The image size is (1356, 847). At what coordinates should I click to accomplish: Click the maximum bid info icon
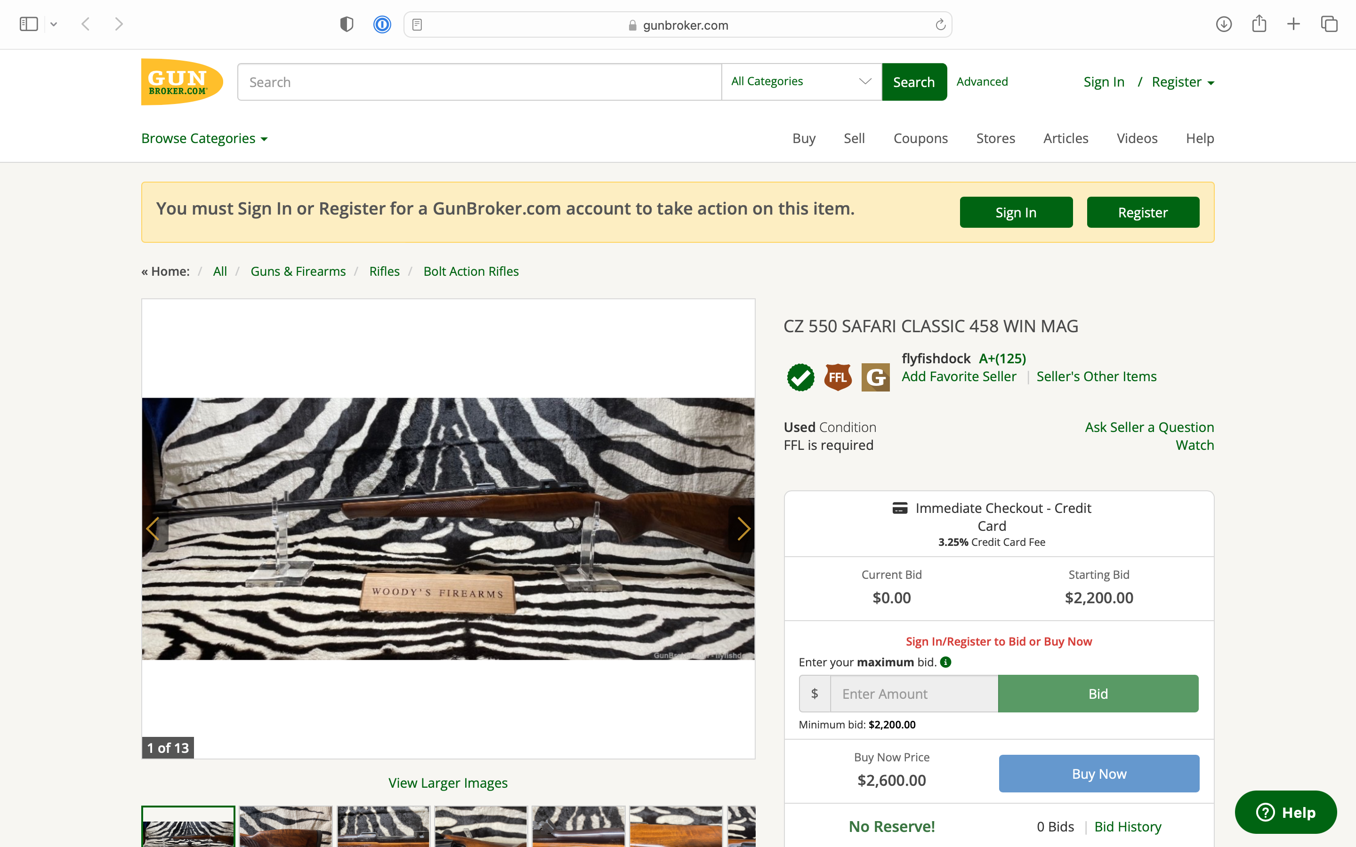pyautogui.click(x=946, y=662)
